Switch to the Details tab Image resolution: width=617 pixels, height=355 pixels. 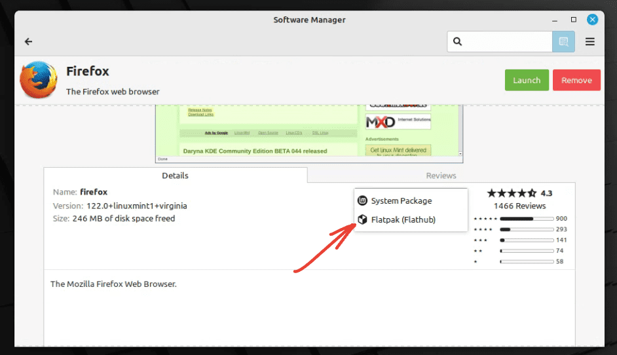[x=175, y=176]
